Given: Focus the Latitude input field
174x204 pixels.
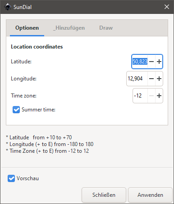Looking at the screenshot, I should [x=140, y=62].
